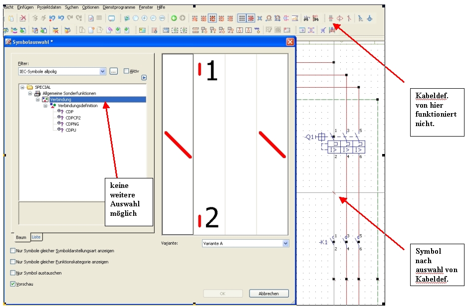Image resolution: width=467 pixels, height=306 pixels.
Task: Check Nur Symbole gleicher Funktionskategorie anzeigen
Action: (12, 262)
